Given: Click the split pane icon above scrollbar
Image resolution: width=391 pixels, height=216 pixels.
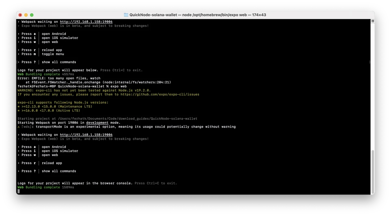Looking at the screenshot, I should tap(373, 22).
